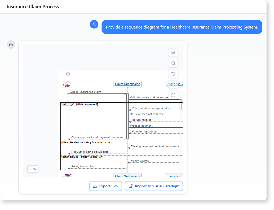
Task: Click the Export SVG button
Action: (x=106, y=186)
